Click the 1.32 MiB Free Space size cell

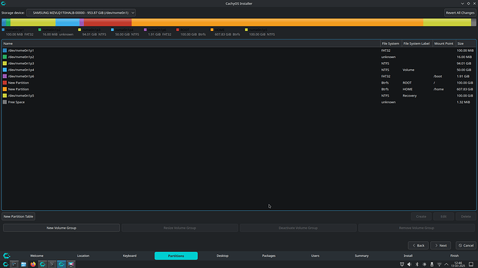point(463,102)
